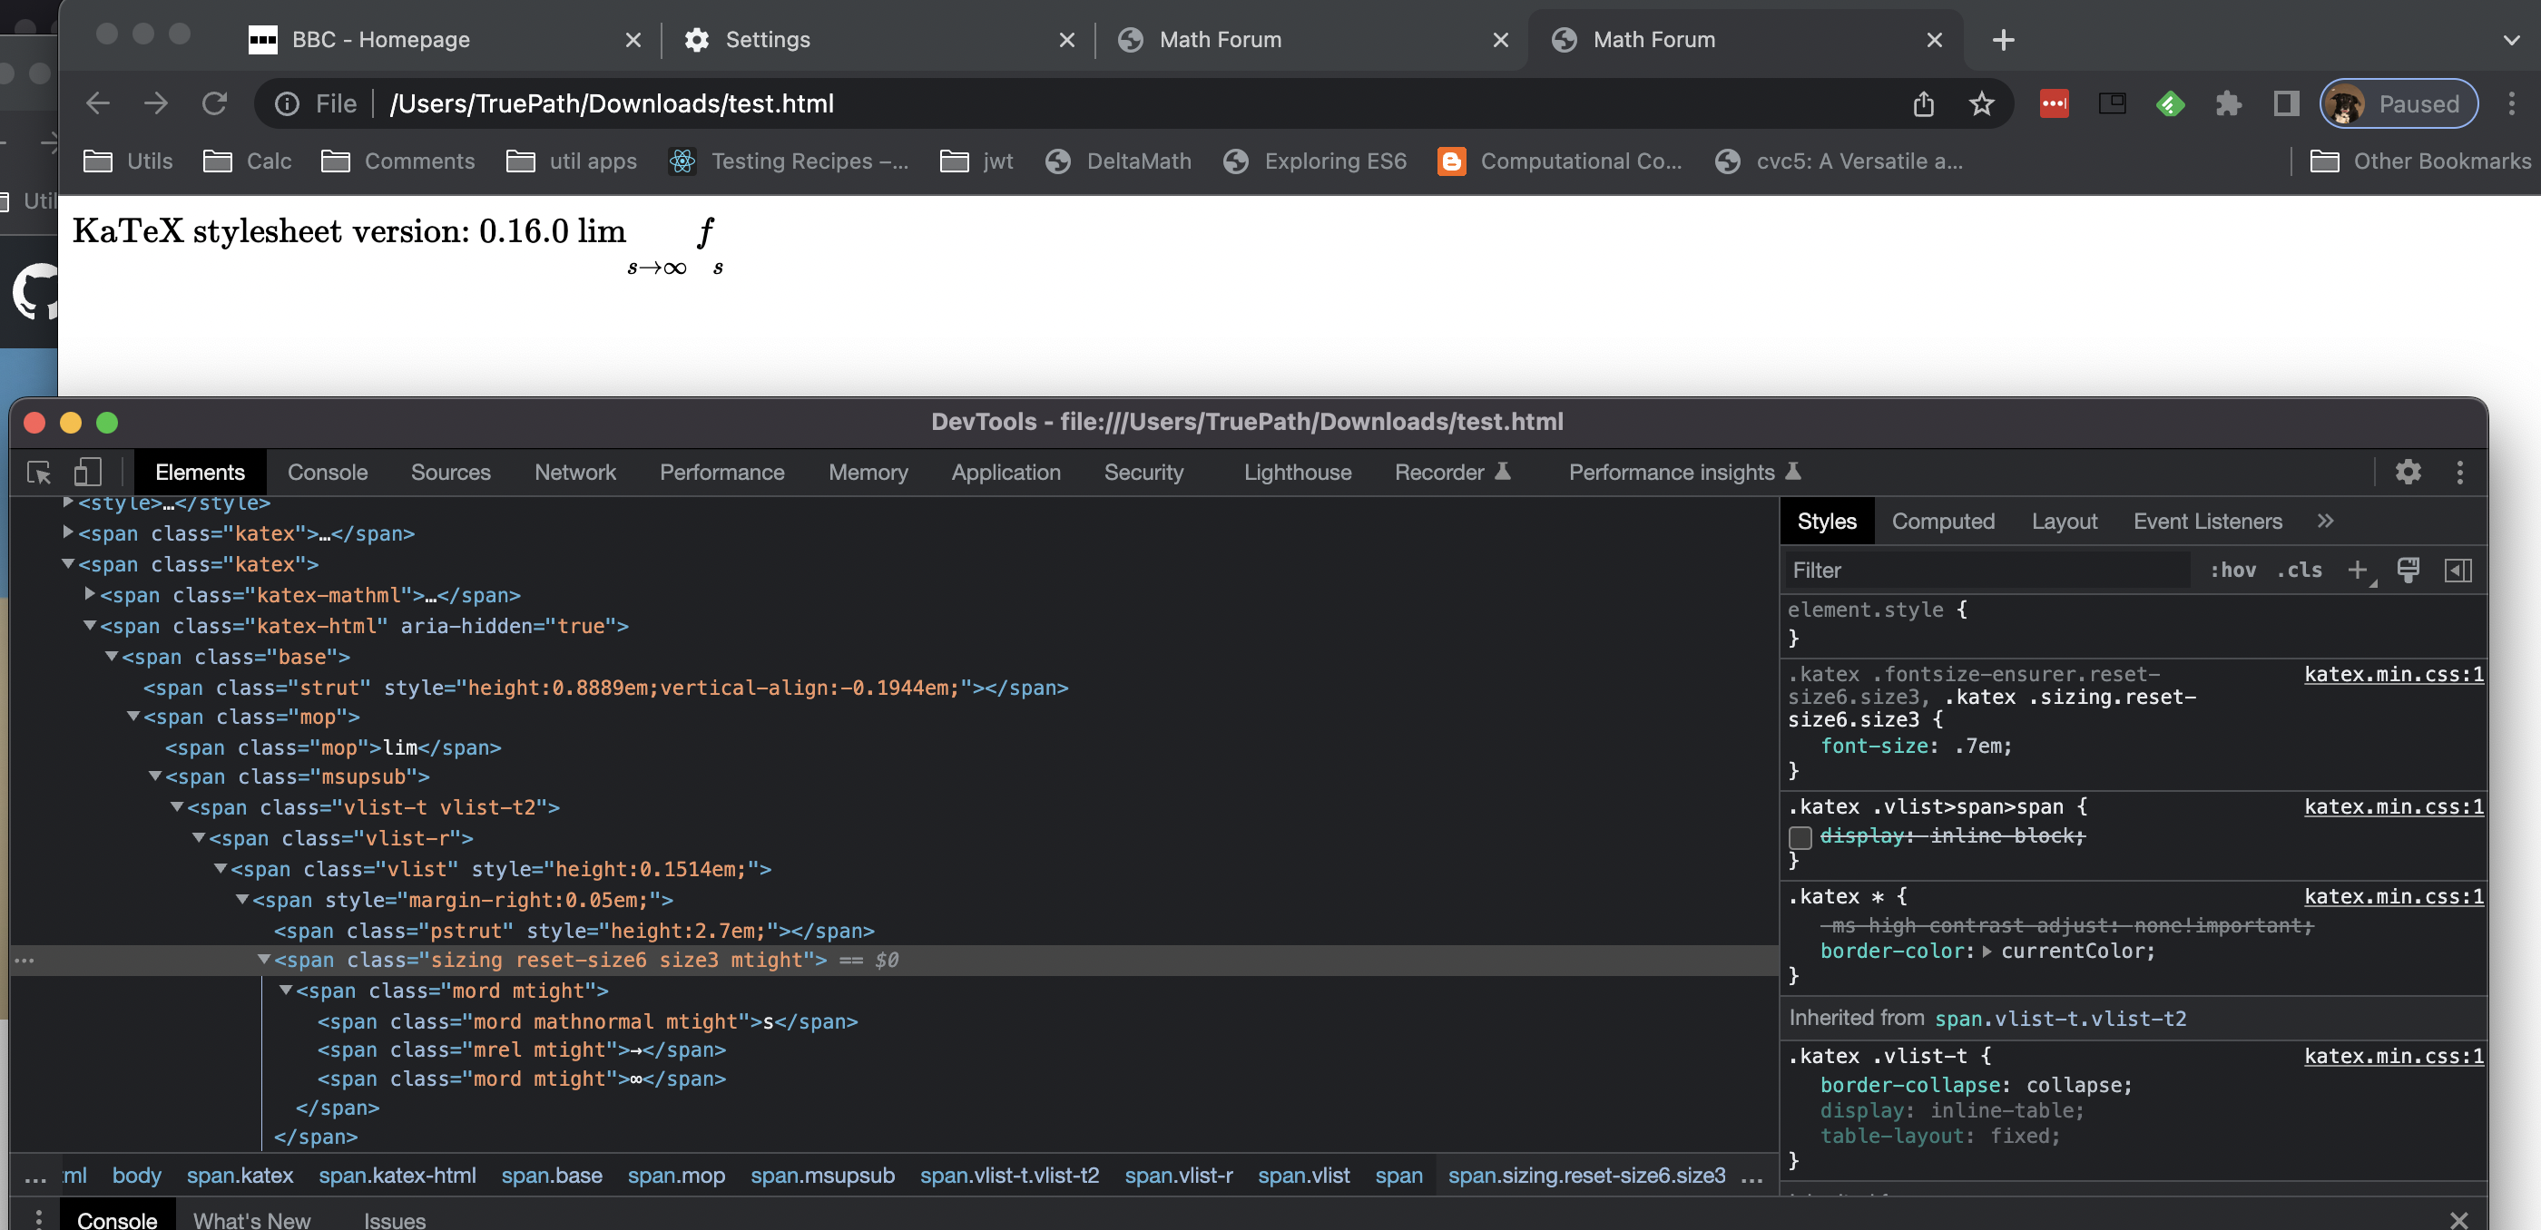The height and width of the screenshot is (1230, 2541).
Task: Collapse the span.katex-html tree node
Action: pos(90,626)
